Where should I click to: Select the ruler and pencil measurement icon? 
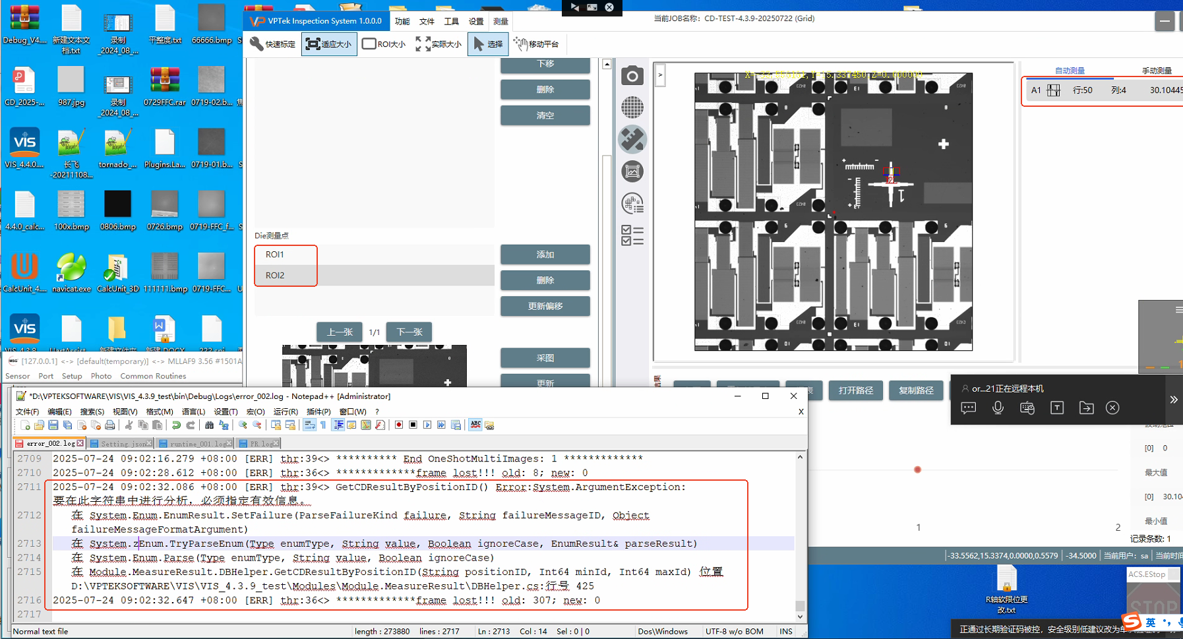632,139
